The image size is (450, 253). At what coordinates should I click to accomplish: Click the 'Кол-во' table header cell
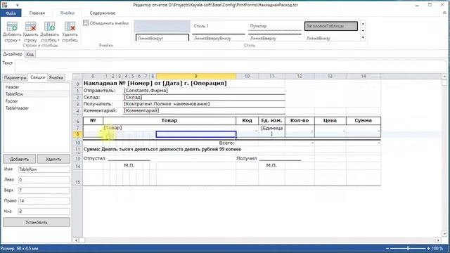coord(300,120)
